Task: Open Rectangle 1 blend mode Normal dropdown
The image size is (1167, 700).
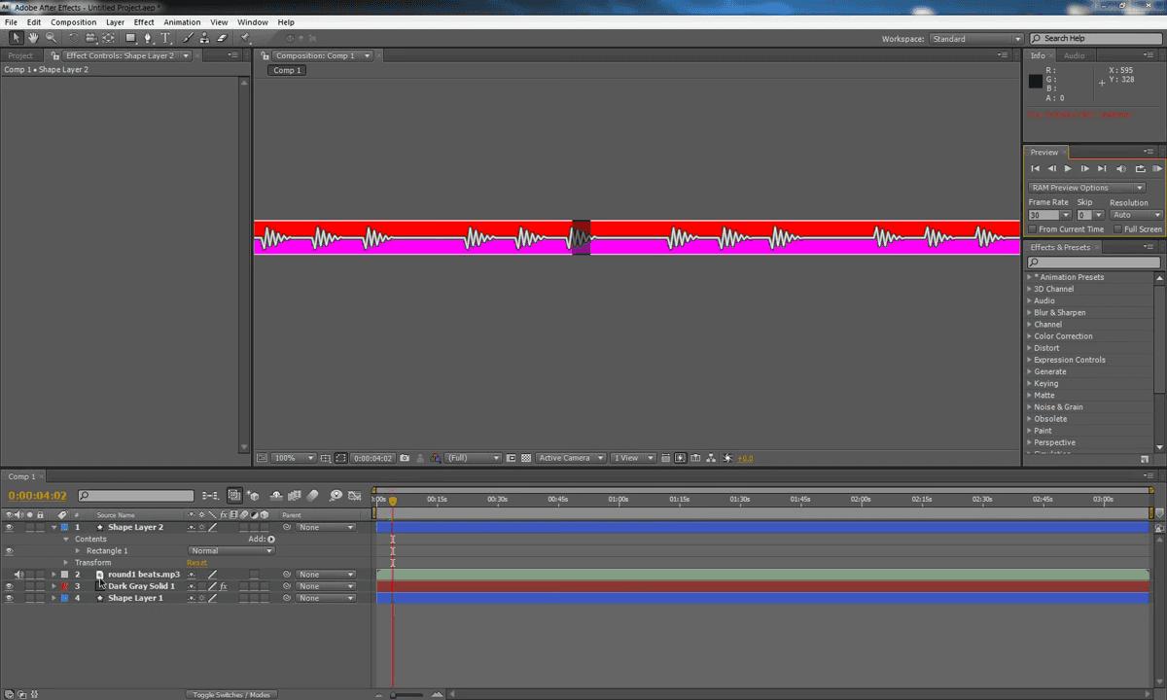Action: tap(231, 550)
